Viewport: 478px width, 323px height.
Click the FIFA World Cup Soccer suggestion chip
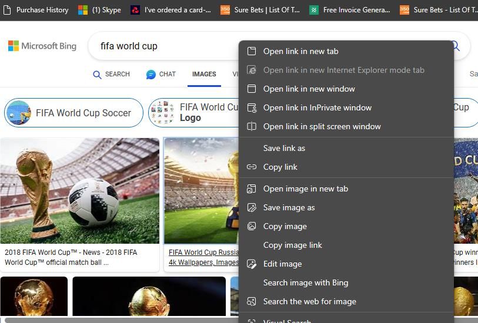[x=73, y=113]
